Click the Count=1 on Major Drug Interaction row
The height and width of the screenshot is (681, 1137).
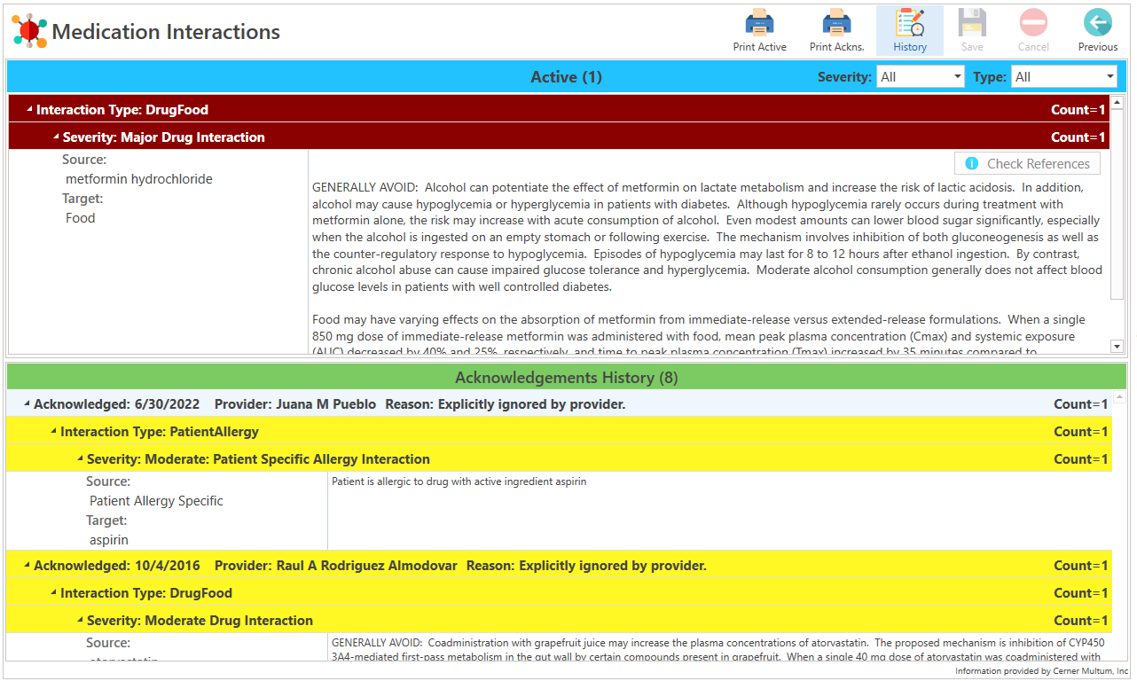click(x=1078, y=137)
